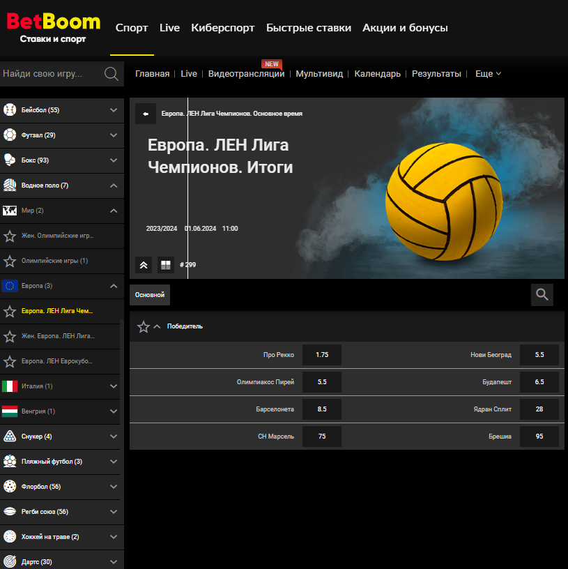Click the Мир world map icon
Image resolution: width=568 pixels, height=569 pixels.
(10, 210)
